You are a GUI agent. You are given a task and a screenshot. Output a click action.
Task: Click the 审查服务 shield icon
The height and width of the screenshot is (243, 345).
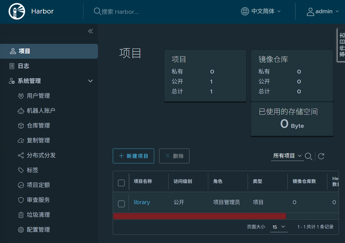pos(21,200)
